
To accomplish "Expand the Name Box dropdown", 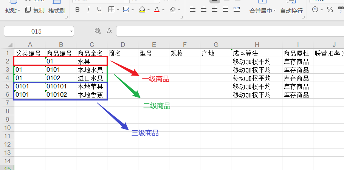I will (x=71, y=31).
